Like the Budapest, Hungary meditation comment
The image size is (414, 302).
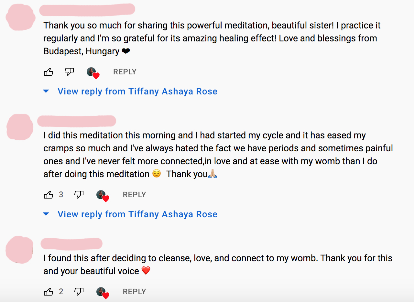click(49, 72)
